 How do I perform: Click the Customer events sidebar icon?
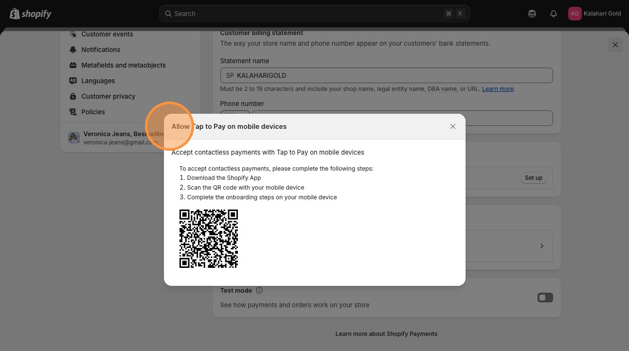click(73, 34)
